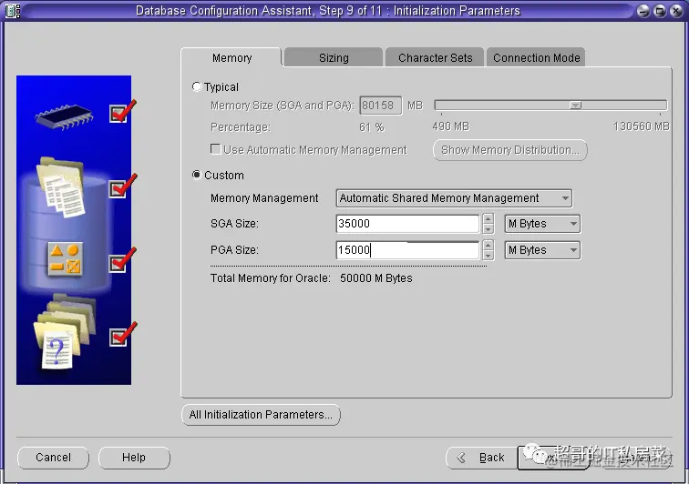Open the Memory Management dropdown
689x484 pixels.
[x=454, y=198]
